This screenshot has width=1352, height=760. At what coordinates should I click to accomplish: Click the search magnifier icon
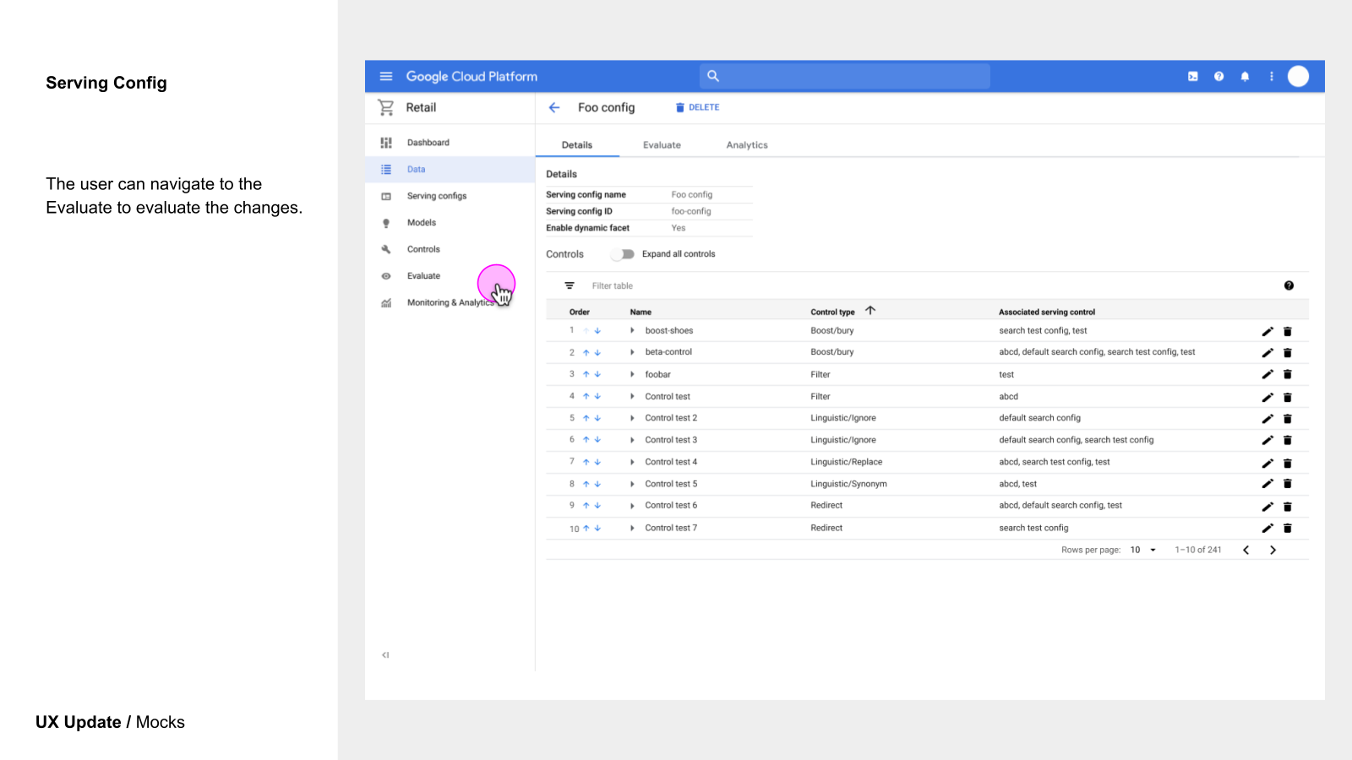(713, 76)
